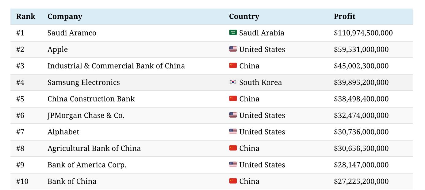The width and height of the screenshot is (425, 190).
Task: Click South Korea country text
Action: click(260, 82)
